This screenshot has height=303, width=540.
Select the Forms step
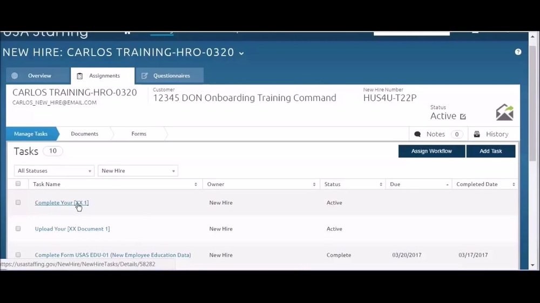coord(139,134)
